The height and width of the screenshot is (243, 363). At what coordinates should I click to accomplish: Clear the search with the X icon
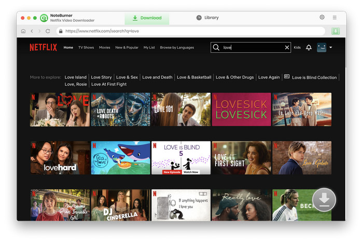point(287,47)
